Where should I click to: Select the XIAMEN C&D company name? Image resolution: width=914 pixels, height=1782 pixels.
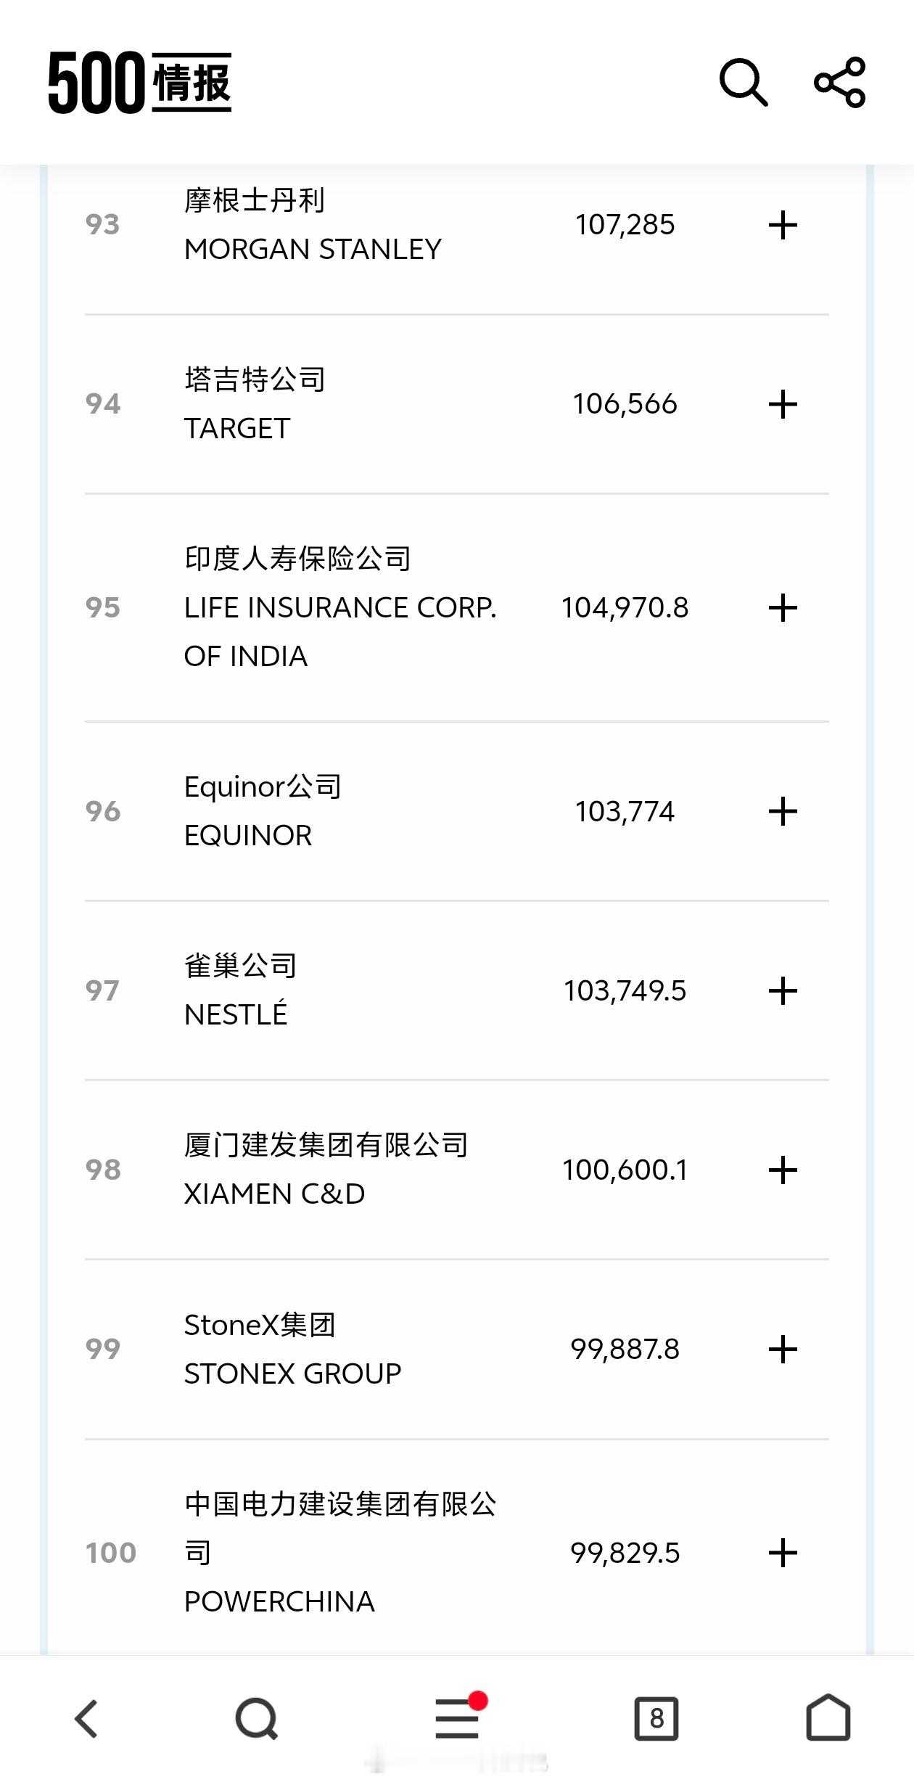click(x=274, y=1194)
